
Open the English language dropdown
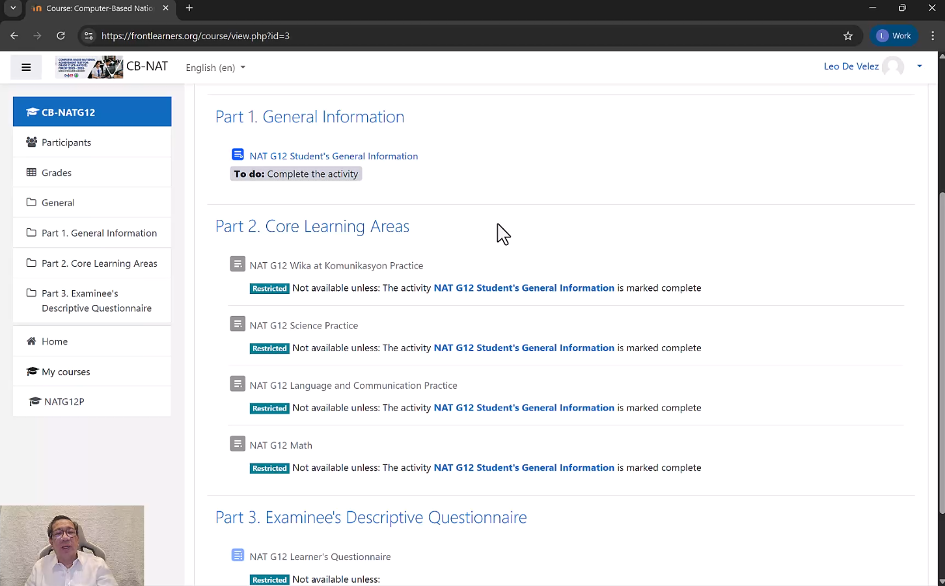pyautogui.click(x=215, y=67)
